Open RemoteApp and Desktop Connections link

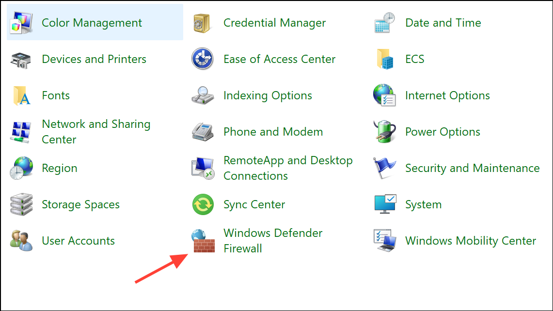pyautogui.click(x=288, y=168)
